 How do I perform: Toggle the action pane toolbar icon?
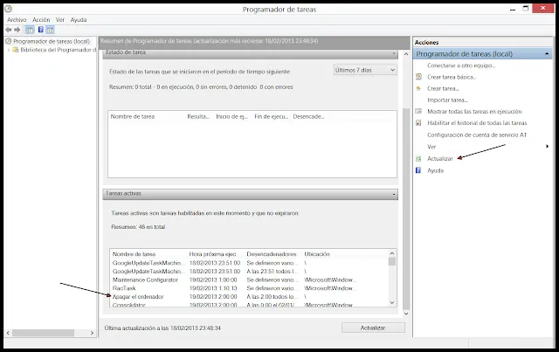tap(51, 30)
